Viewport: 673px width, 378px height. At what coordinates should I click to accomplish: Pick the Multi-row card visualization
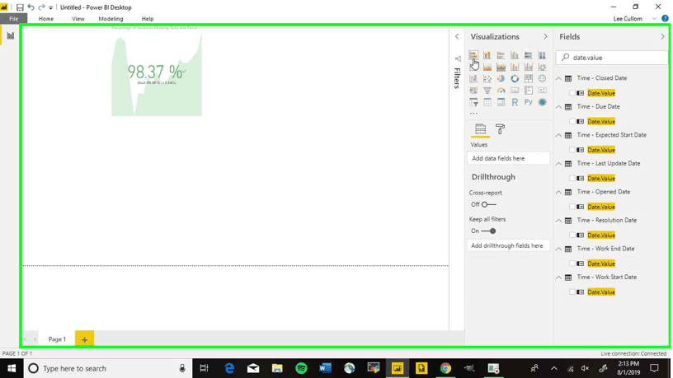point(529,91)
